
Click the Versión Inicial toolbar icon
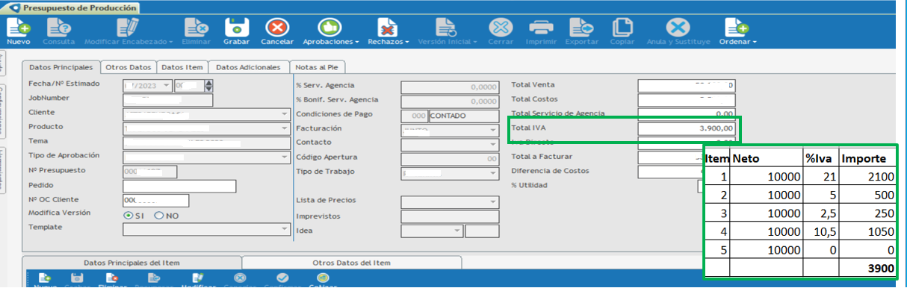coord(445,28)
